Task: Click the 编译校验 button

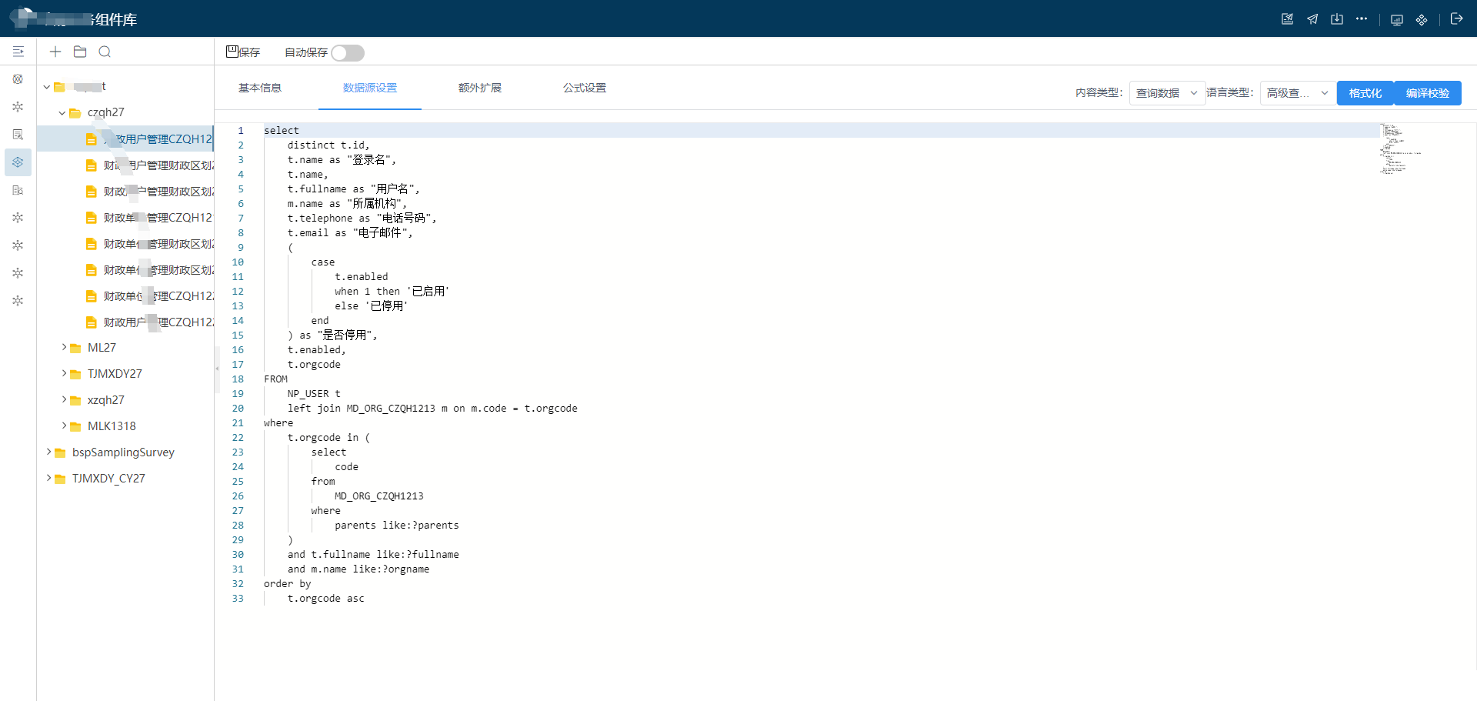Action: [x=1428, y=93]
